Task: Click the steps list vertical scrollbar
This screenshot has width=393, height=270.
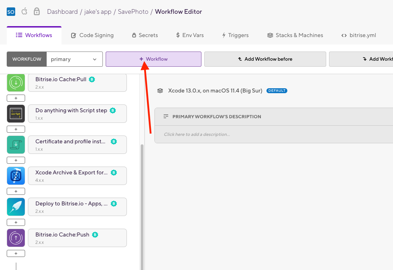Action: pyautogui.click(x=142, y=207)
